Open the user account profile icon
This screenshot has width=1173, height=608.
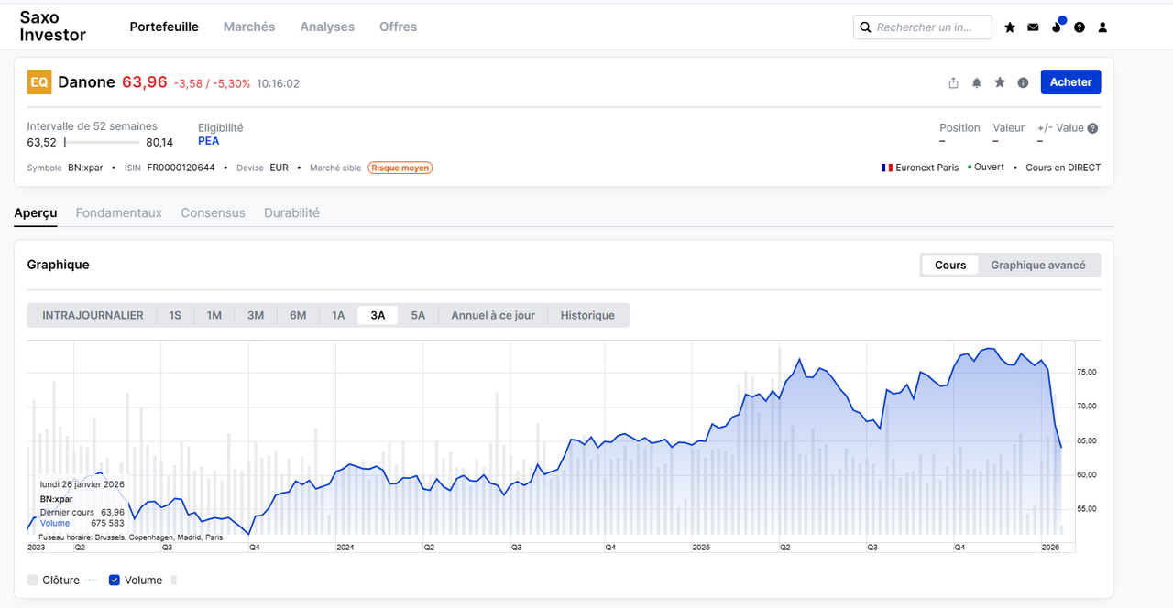pos(1102,27)
